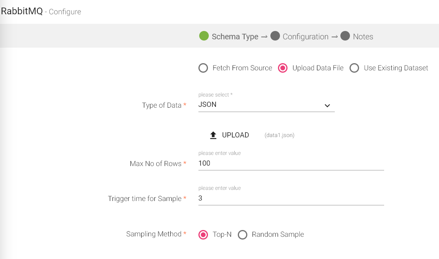
Task: Click the data1.json uploaded file name
Action: 279,135
